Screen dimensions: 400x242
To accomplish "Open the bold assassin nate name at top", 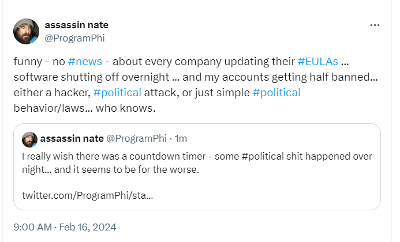I will point(76,25).
